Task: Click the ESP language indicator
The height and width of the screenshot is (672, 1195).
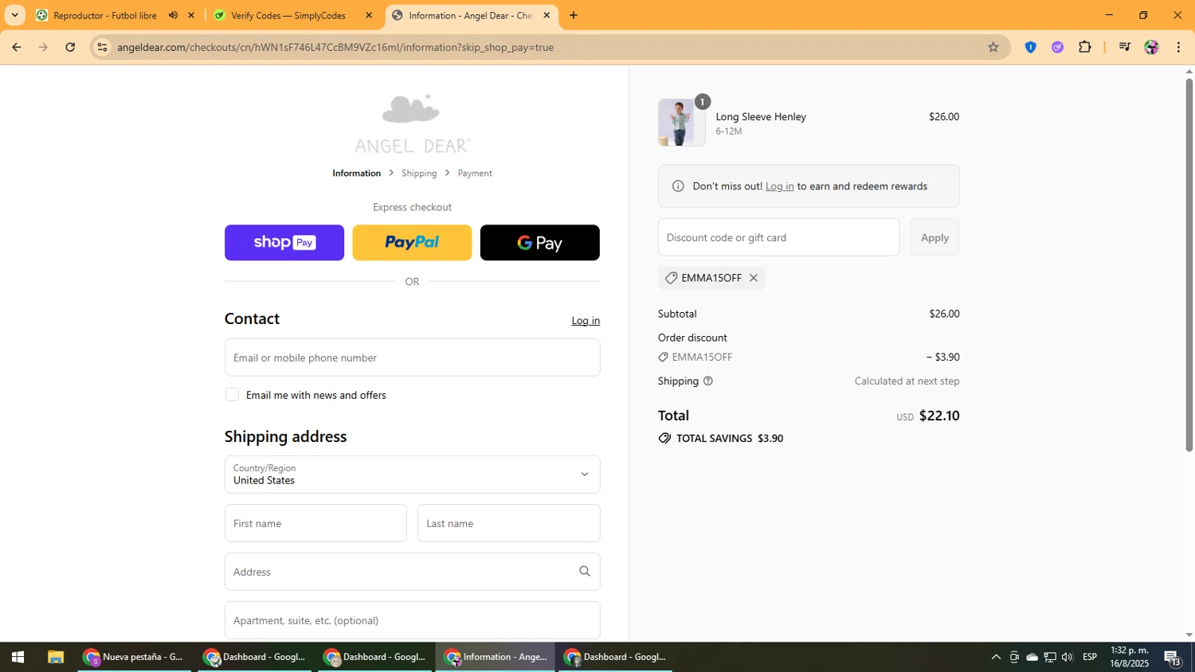Action: [1090, 657]
